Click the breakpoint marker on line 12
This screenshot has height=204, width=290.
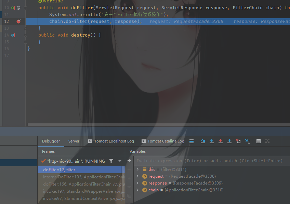(x=18, y=22)
